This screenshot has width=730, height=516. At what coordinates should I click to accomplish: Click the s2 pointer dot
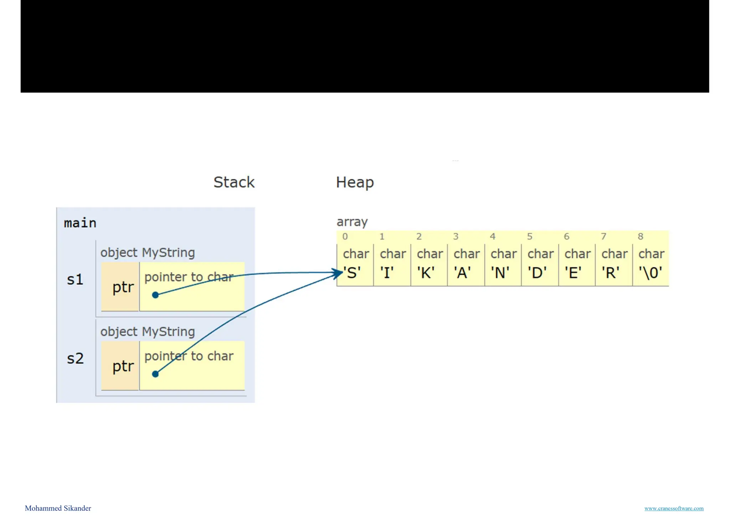click(155, 374)
